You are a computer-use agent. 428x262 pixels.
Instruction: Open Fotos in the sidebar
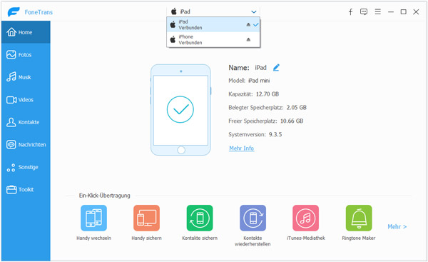click(x=26, y=55)
